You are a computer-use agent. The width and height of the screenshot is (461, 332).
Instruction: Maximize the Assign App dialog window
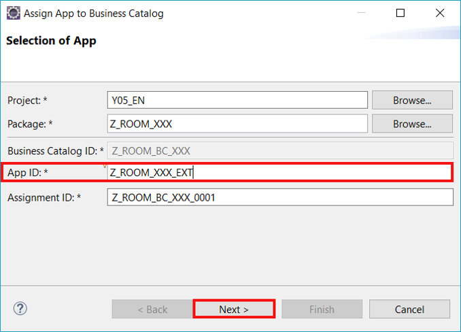point(400,13)
